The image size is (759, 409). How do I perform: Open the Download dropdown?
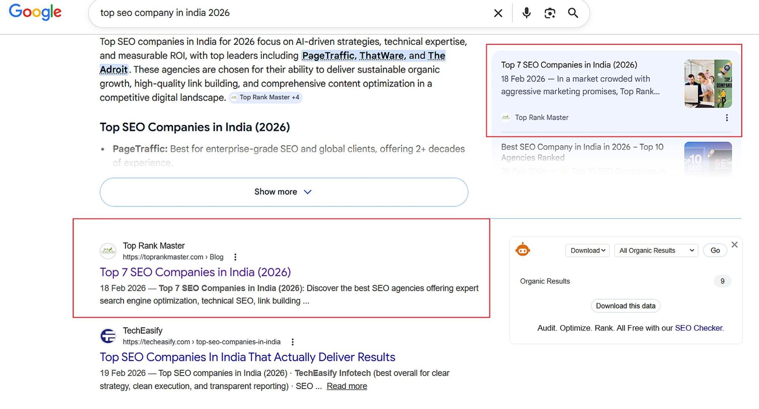[x=587, y=250]
